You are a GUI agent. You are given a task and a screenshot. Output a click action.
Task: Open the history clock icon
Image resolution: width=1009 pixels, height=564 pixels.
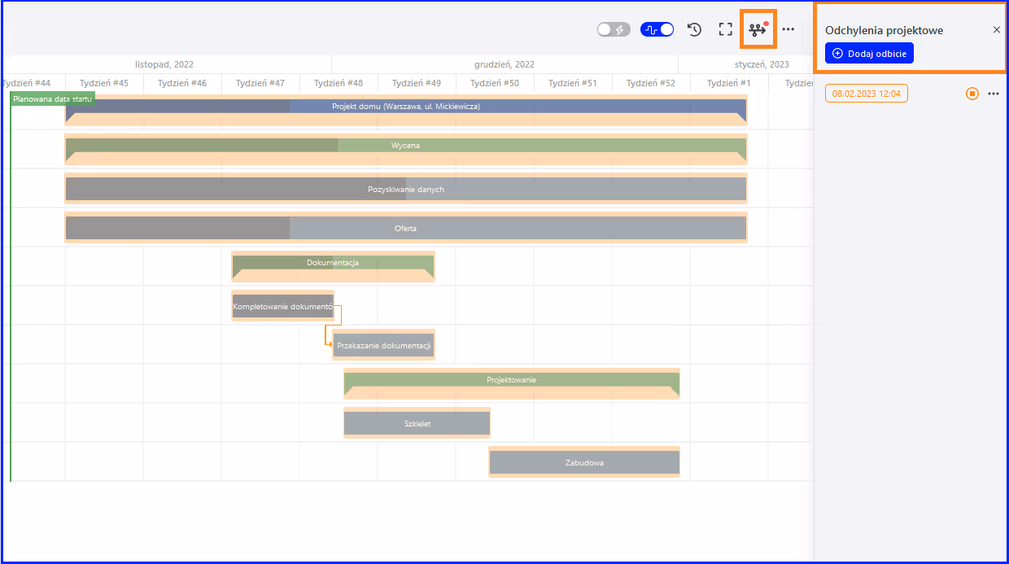tap(694, 29)
